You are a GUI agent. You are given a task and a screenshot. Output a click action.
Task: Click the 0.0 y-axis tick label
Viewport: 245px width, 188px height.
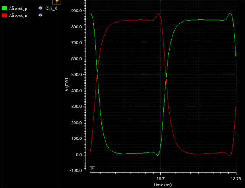pyautogui.click(x=79, y=154)
